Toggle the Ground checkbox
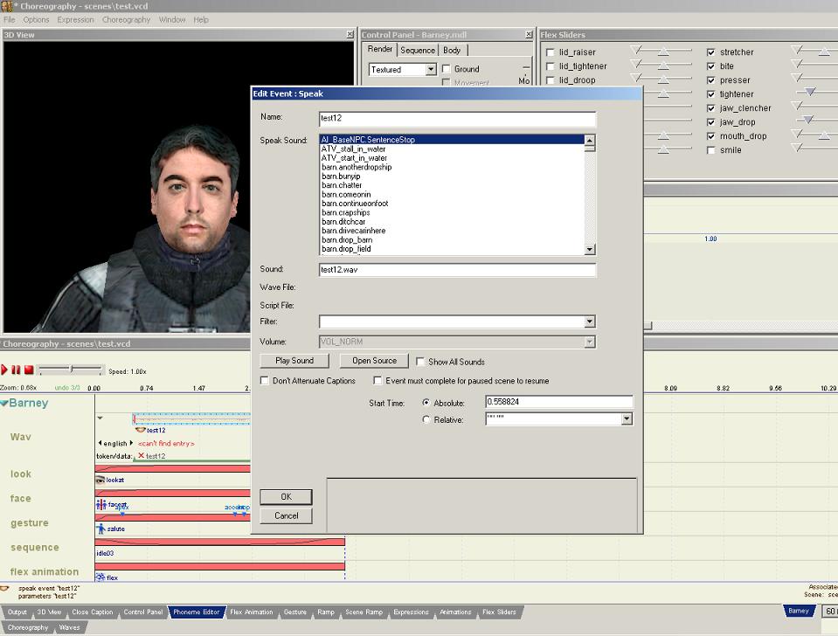This screenshot has width=838, height=636. pyautogui.click(x=447, y=69)
